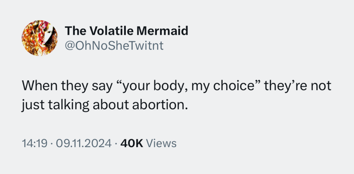Open the @OhNoSheTwitnt handle link
The width and height of the screenshot is (354, 174).
pos(114,45)
